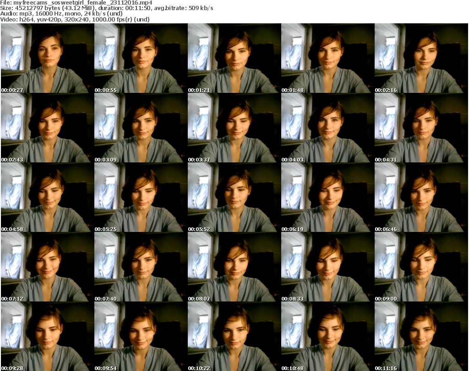Image resolution: width=469 pixels, height=371 pixels.
Task: Choose the frame at 00:04:03
Action: pyautogui.click(x=327, y=128)
